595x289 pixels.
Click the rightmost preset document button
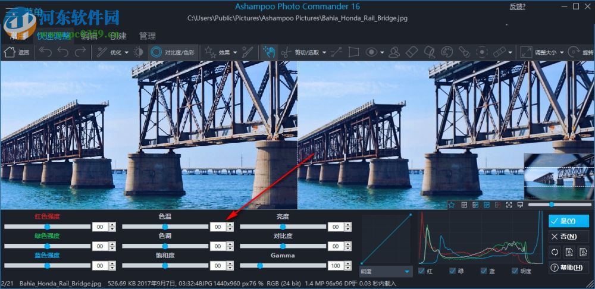[x=583, y=252]
